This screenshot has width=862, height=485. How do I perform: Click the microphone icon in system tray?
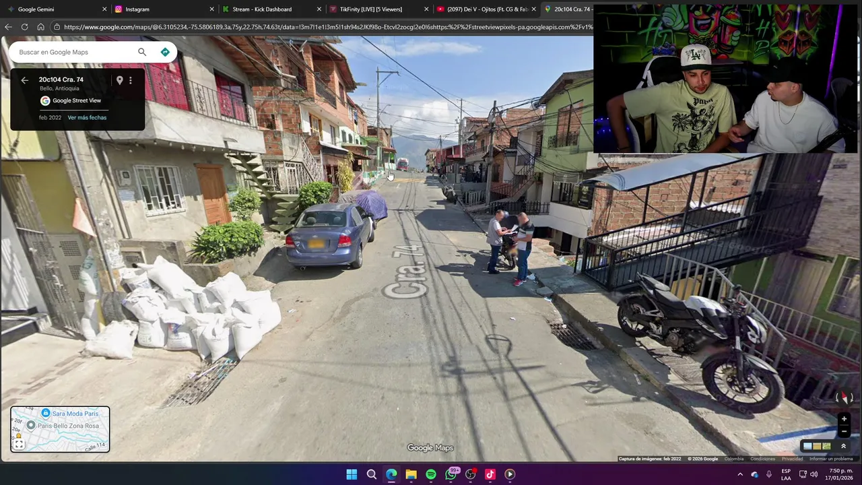[x=769, y=474]
